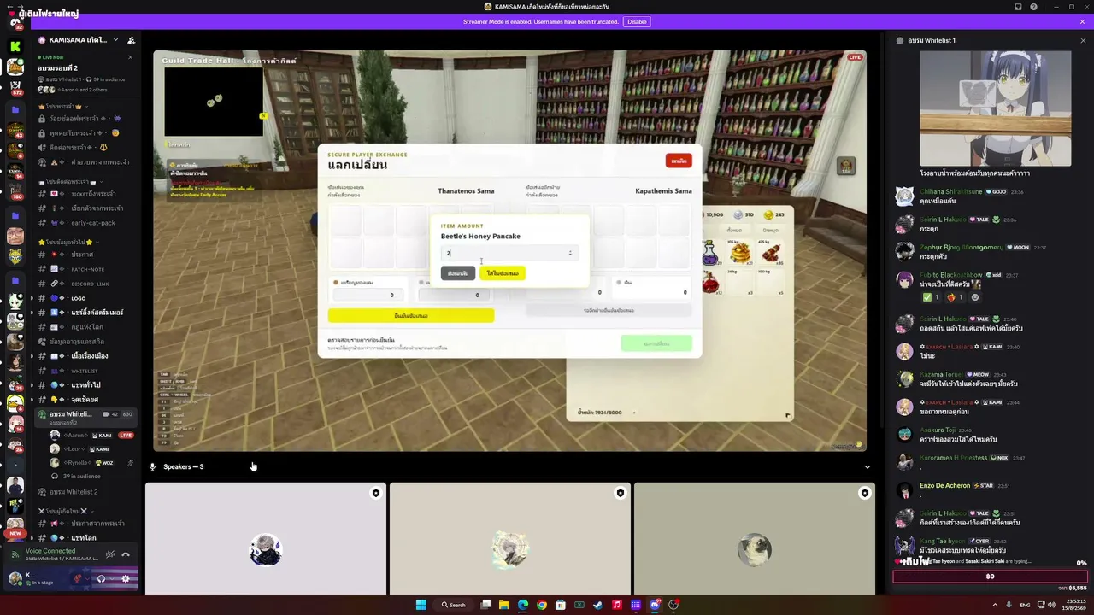Click the Disable Streamer Mode button
This screenshot has width=1094, height=615.
tap(637, 21)
